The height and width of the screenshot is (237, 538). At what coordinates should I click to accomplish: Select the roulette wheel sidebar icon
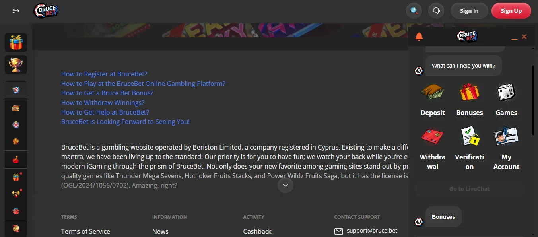(x=16, y=125)
